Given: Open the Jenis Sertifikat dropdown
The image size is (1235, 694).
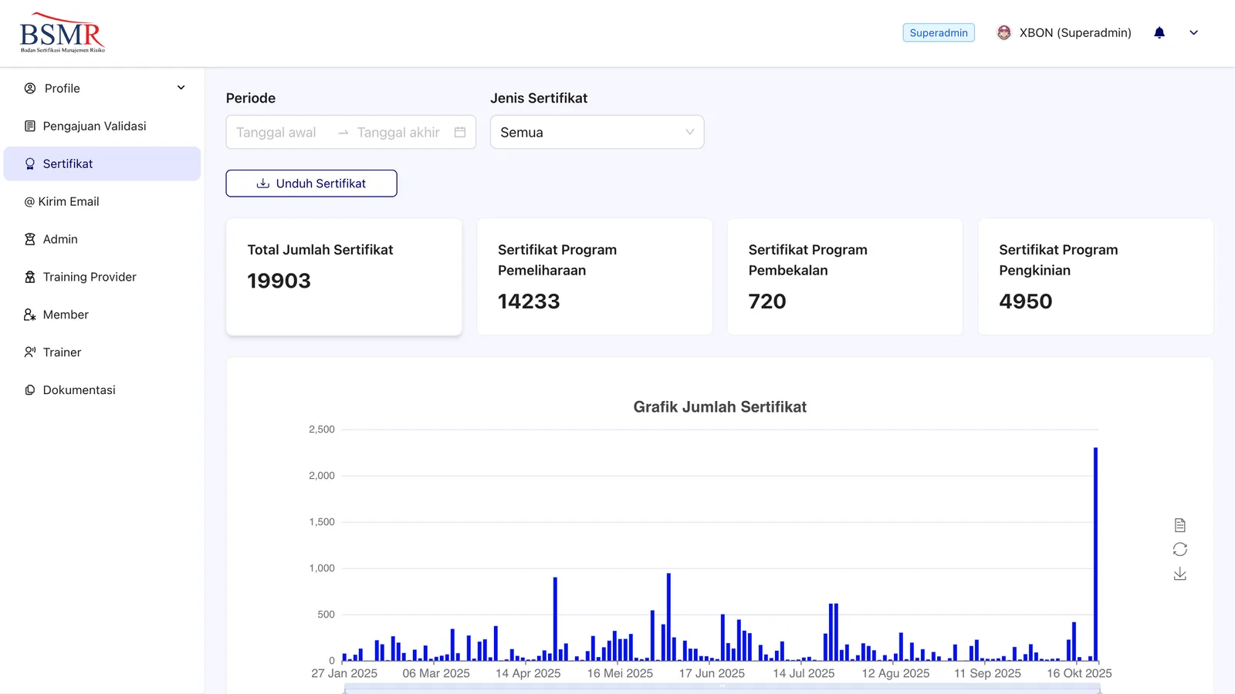Looking at the screenshot, I should tap(597, 132).
